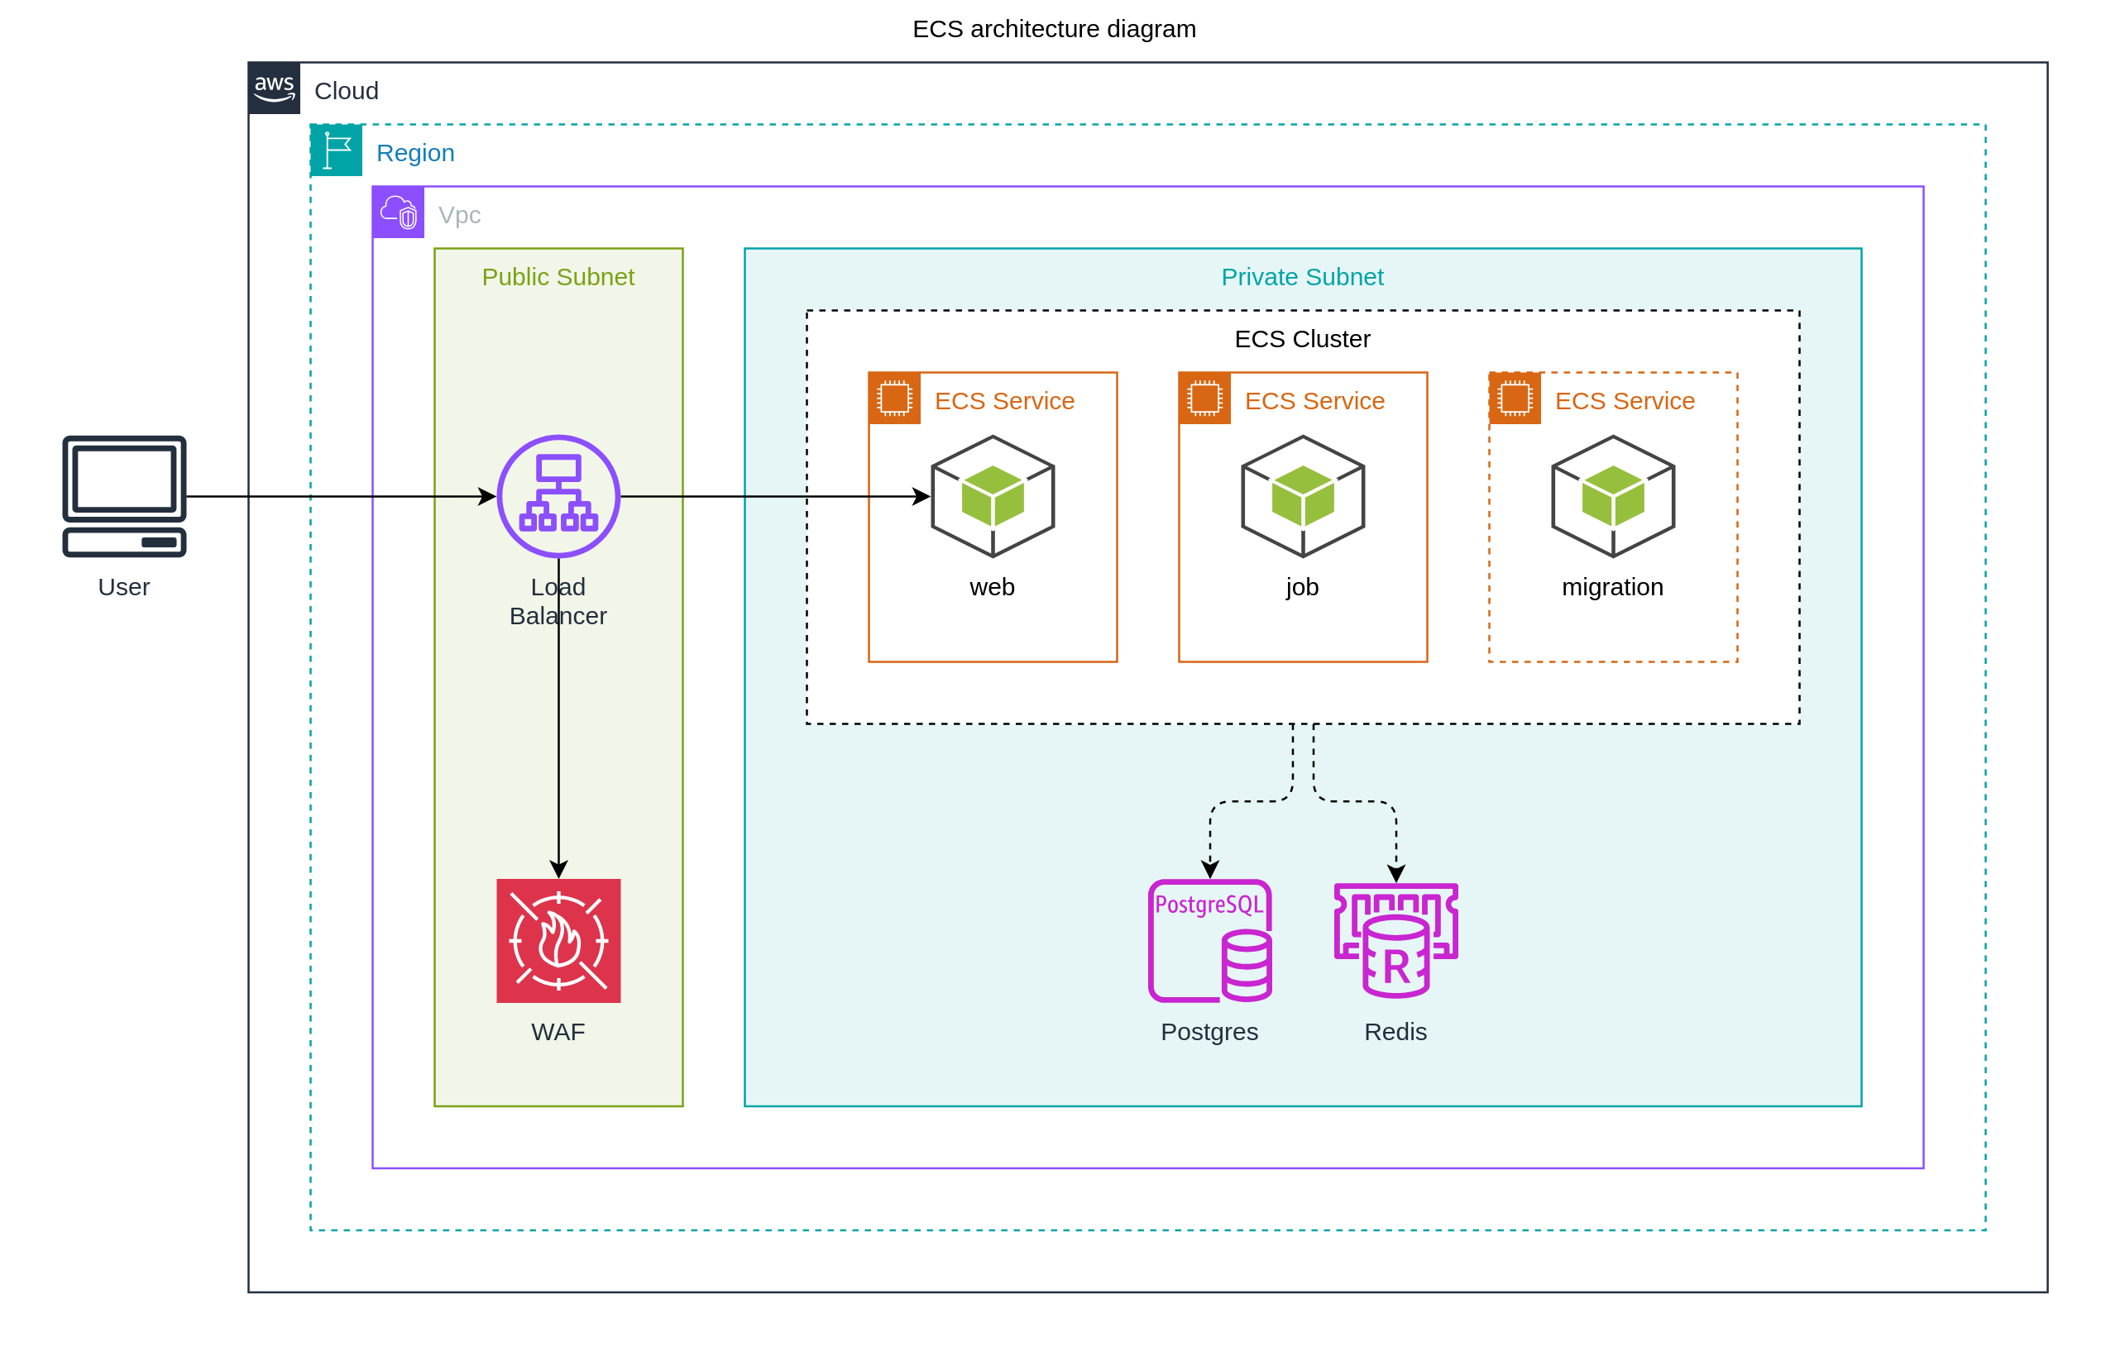Click the Cloud label text
The width and height of the screenshot is (2111, 1356).
346,91
